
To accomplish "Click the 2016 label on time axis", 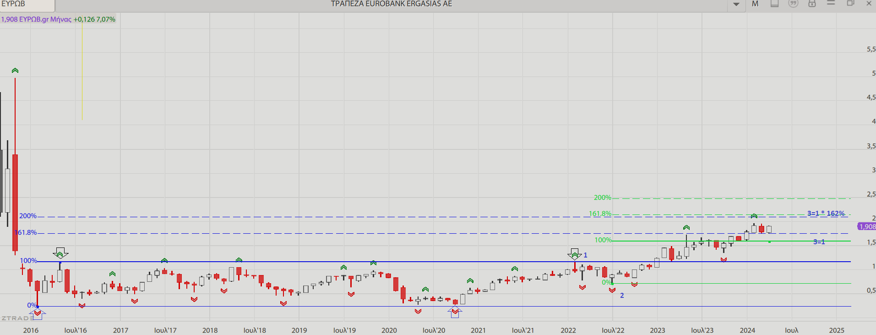I will tap(31, 330).
